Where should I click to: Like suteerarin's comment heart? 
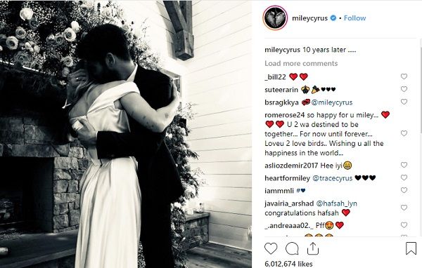click(x=404, y=89)
